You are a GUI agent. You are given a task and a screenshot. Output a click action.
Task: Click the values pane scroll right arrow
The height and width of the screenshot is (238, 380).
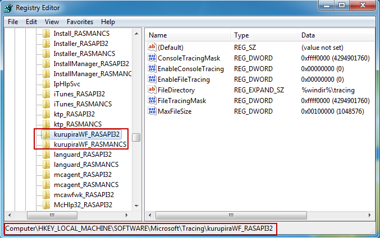point(369,215)
